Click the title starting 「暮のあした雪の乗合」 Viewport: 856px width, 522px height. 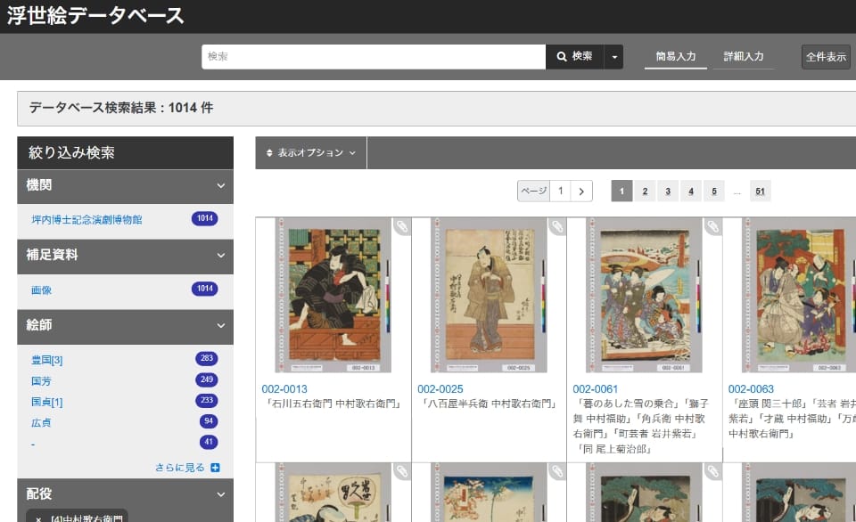(x=643, y=427)
